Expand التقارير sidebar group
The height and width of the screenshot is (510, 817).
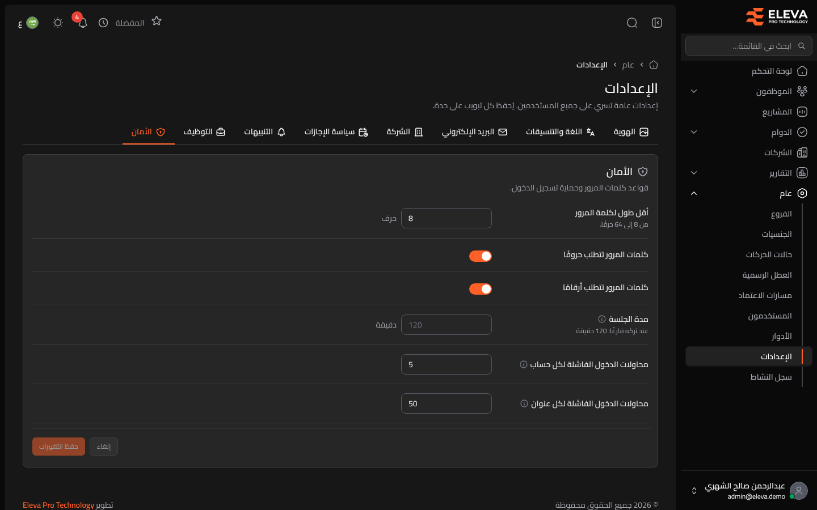[749, 173]
